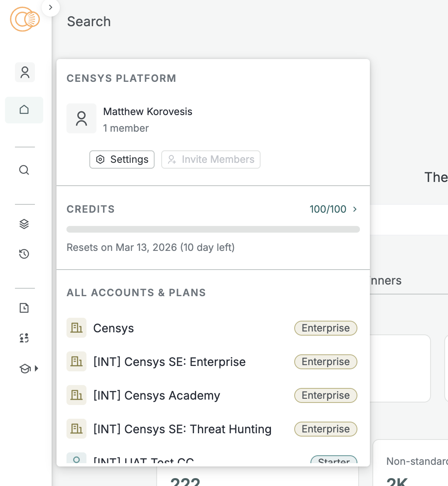Open Search with the magnifier sidebar icon
Screen dimensions: 448x486
coord(24,170)
